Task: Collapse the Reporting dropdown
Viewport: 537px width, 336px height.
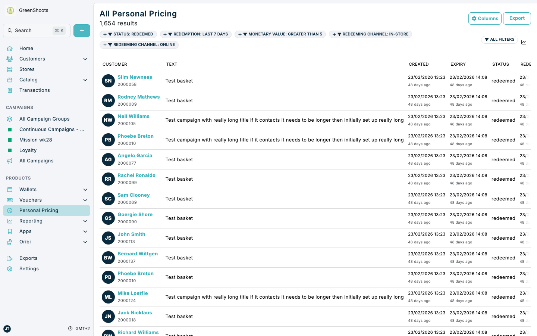Action: pyautogui.click(x=85, y=221)
